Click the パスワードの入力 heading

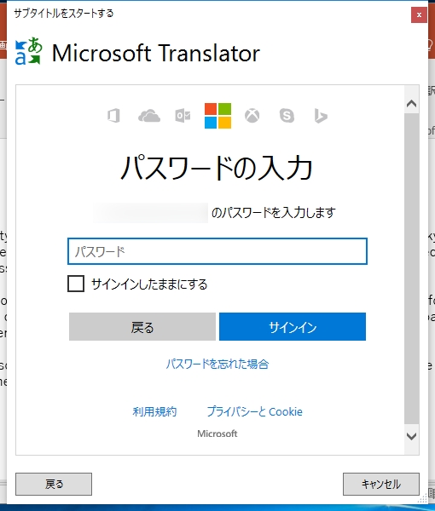tap(217, 168)
